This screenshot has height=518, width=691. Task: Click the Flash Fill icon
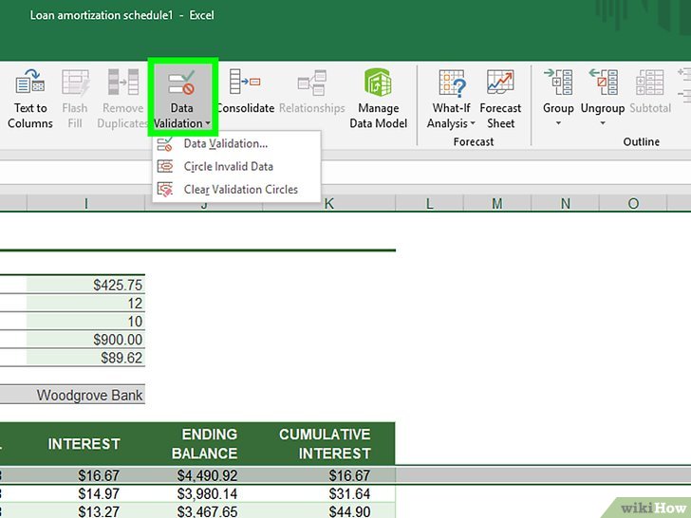click(x=75, y=83)
